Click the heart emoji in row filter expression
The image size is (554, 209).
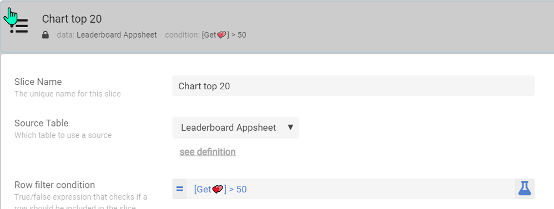point(218,189)
